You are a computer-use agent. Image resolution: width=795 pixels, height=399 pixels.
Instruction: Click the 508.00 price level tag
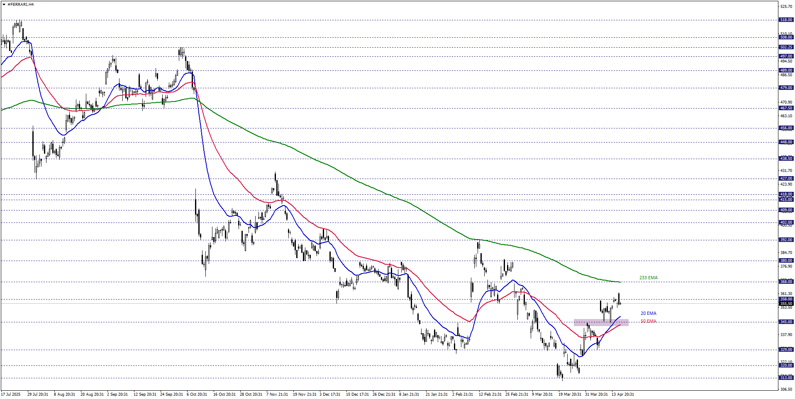pyautogui.click(x=786, y=37)
